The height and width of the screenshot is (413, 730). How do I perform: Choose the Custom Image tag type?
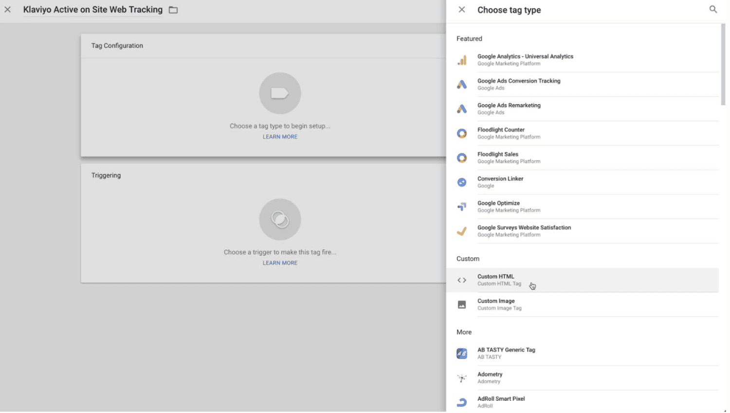coord(583,305)
